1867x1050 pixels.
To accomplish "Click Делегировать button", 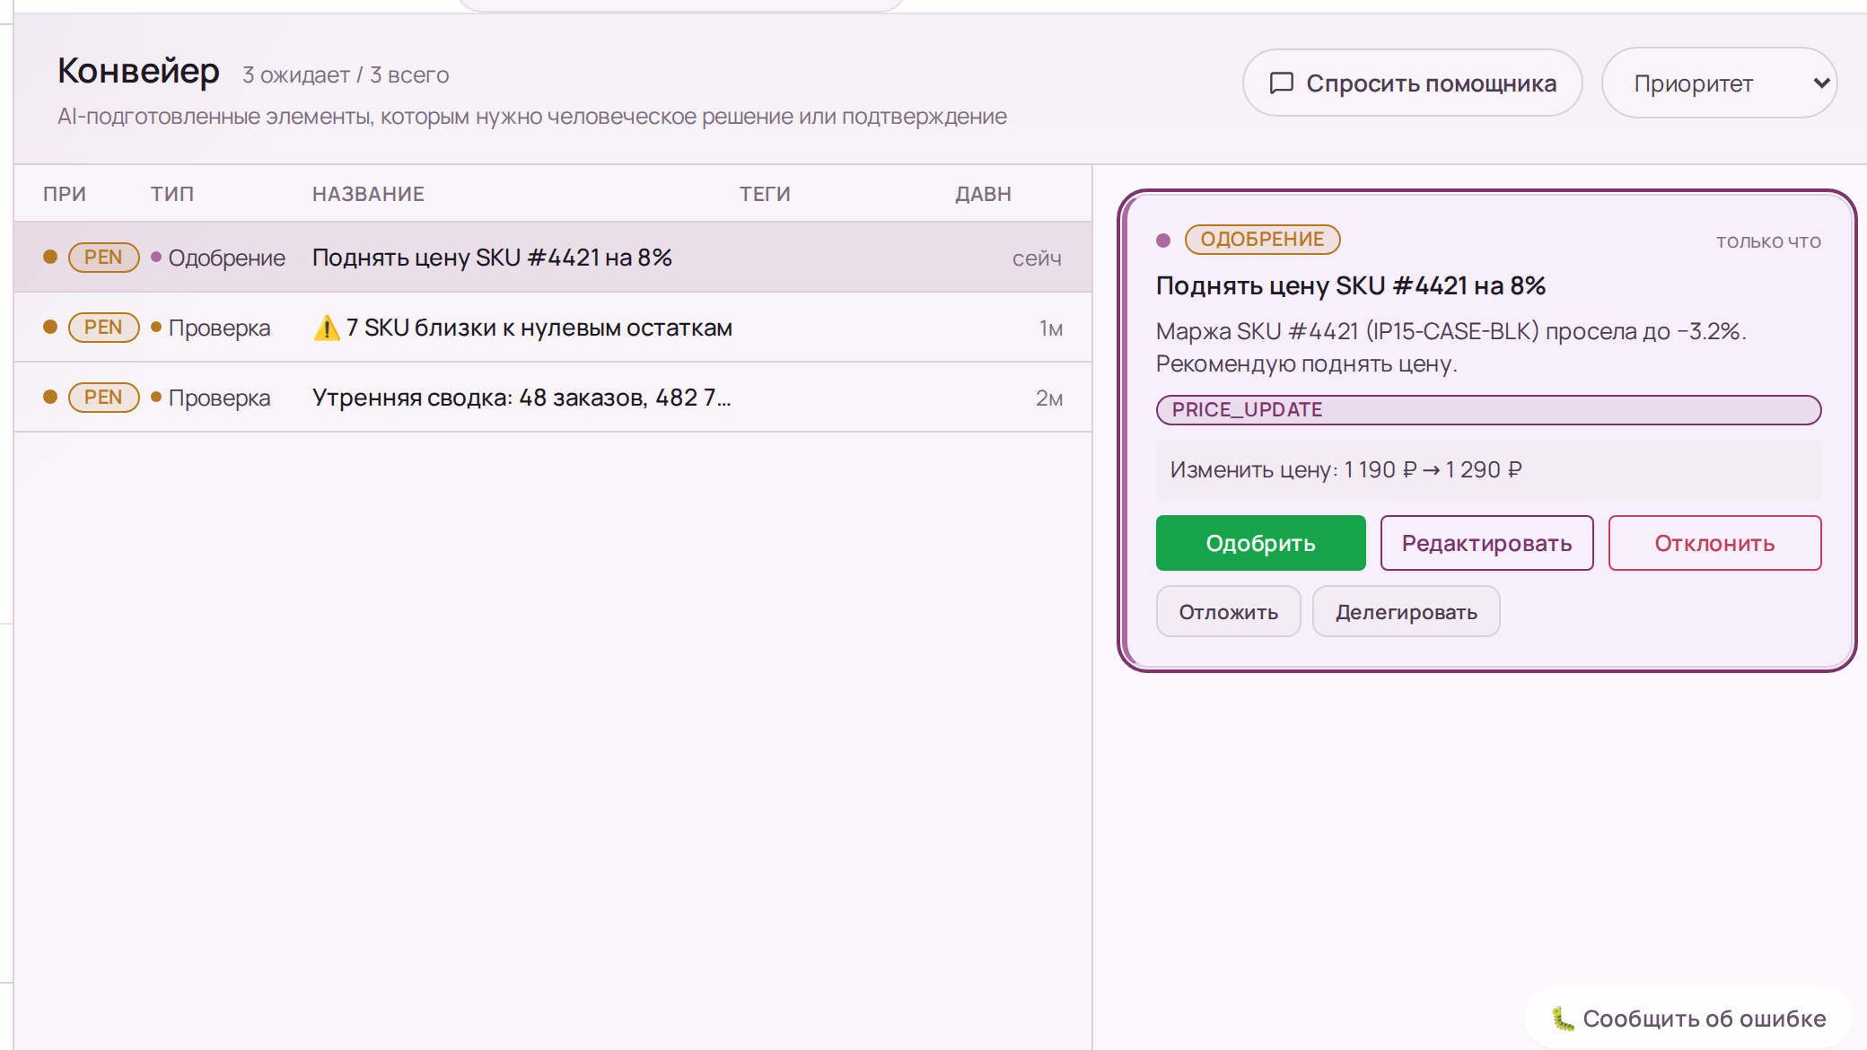I will pyautogui.click(x=1406, y=612).
